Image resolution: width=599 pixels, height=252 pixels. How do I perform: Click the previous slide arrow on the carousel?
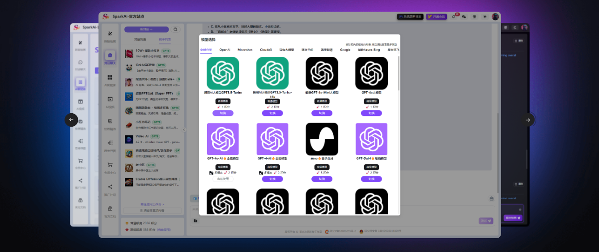[x=71, y=120]
